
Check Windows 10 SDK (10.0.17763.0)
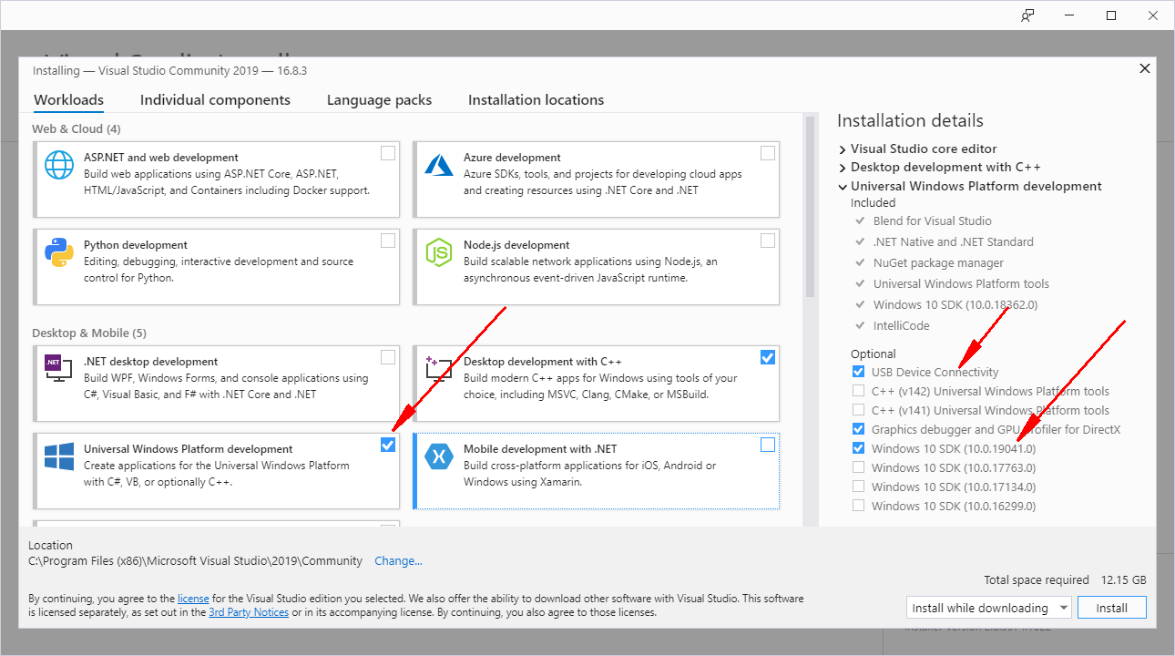pyautogui.click(x=858, y=467)
